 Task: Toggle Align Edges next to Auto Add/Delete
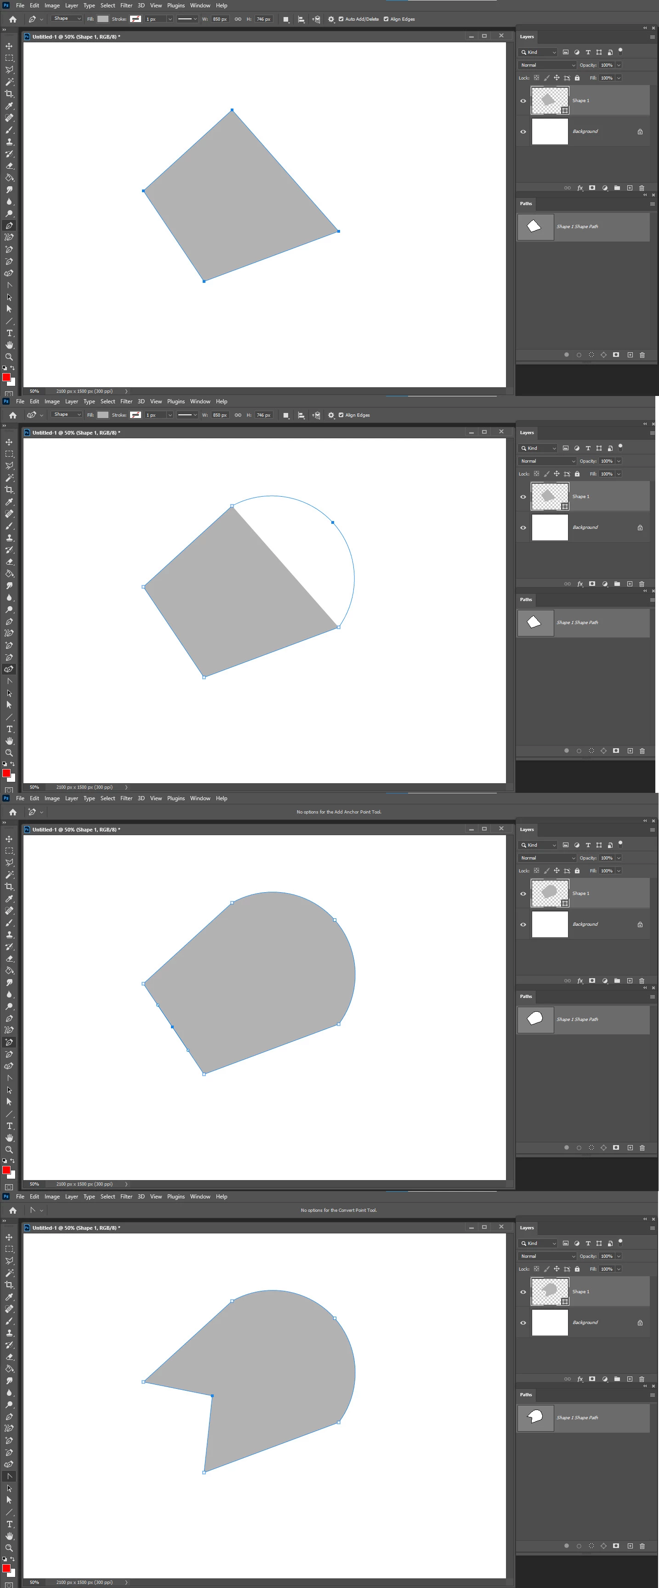tap(386, 19)
